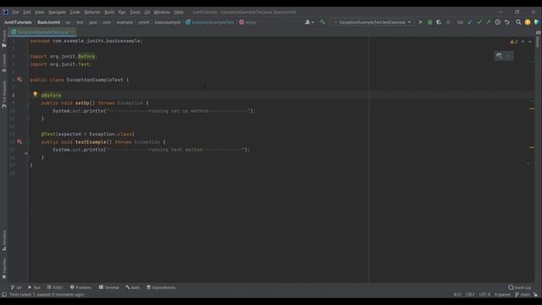Click the 8:12 caret position indicator
This screenshot has width=542, height=305.
pyautogui.click(x=457, y=295)
